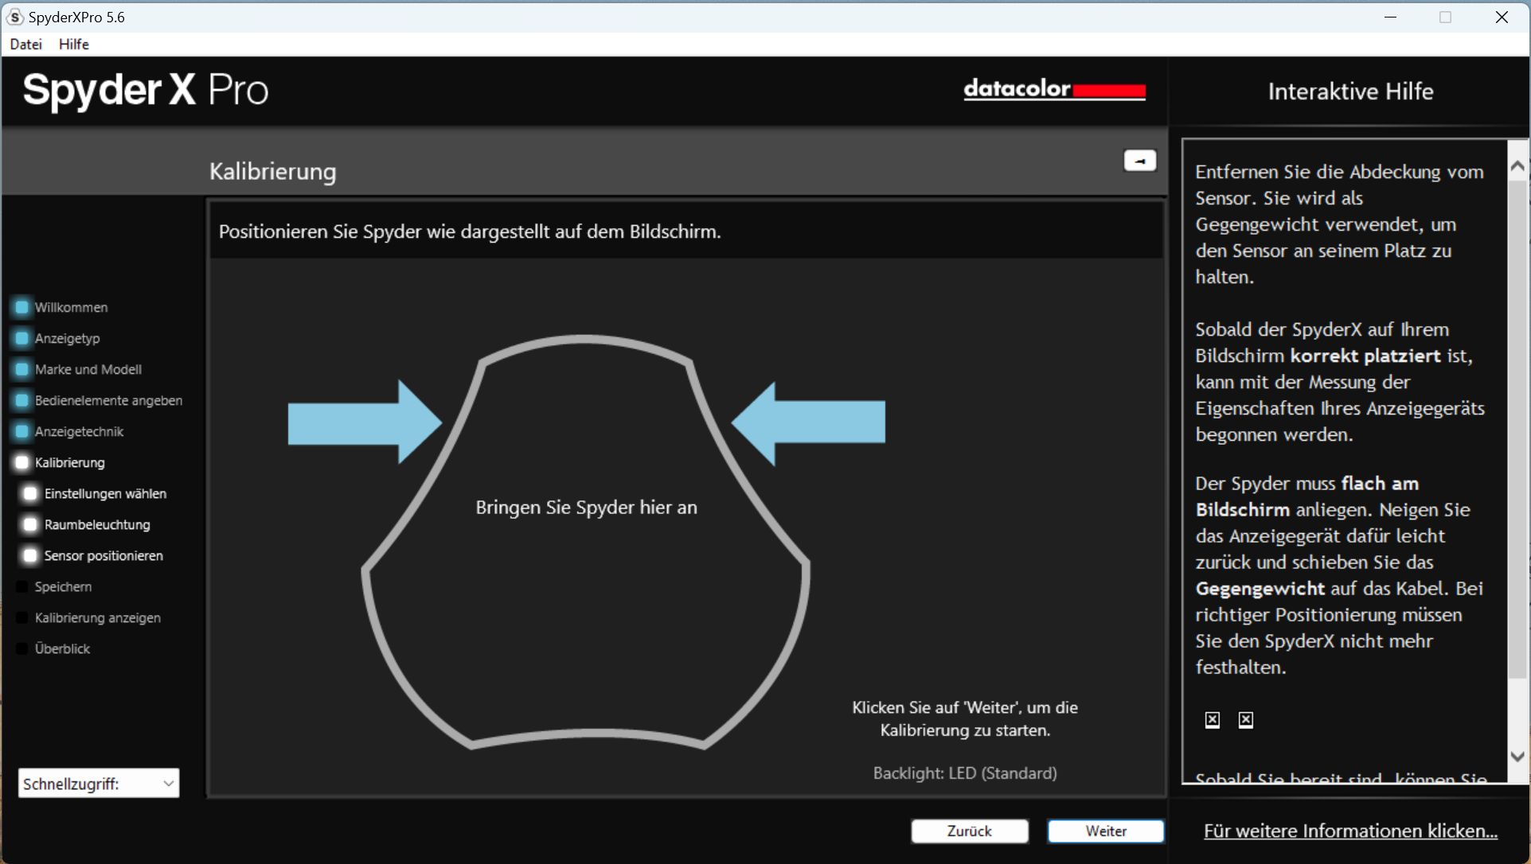
Task: Click the 'Interaktive Hilfe' heading
Action: tap(1350, 91)
